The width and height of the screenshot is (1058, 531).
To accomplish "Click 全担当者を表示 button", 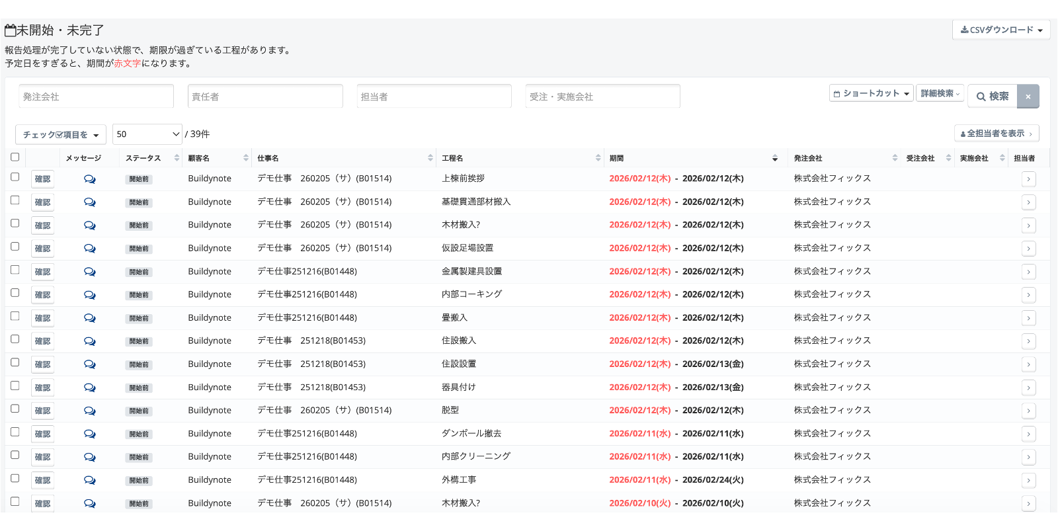I will [996, 134].
